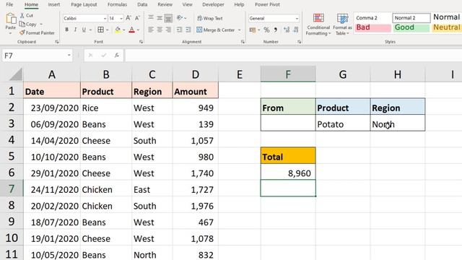
Task: Select Top Align icon
Action: [151, 18]
